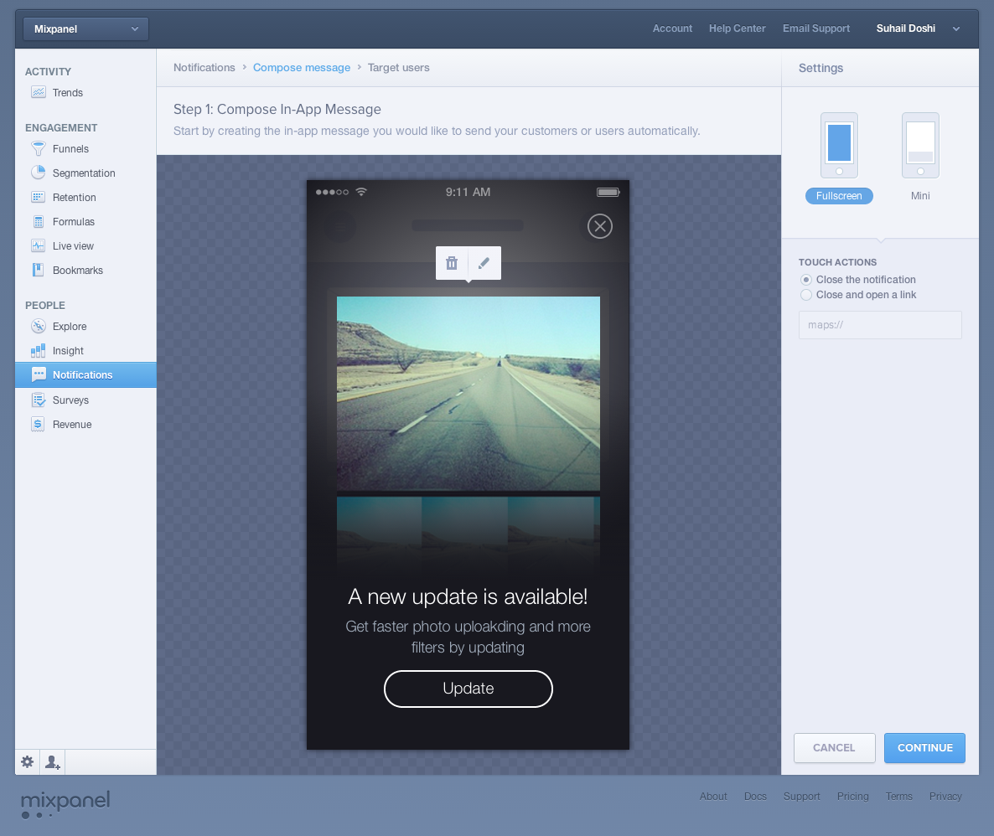Open the Docs footer link

[755, 797]
